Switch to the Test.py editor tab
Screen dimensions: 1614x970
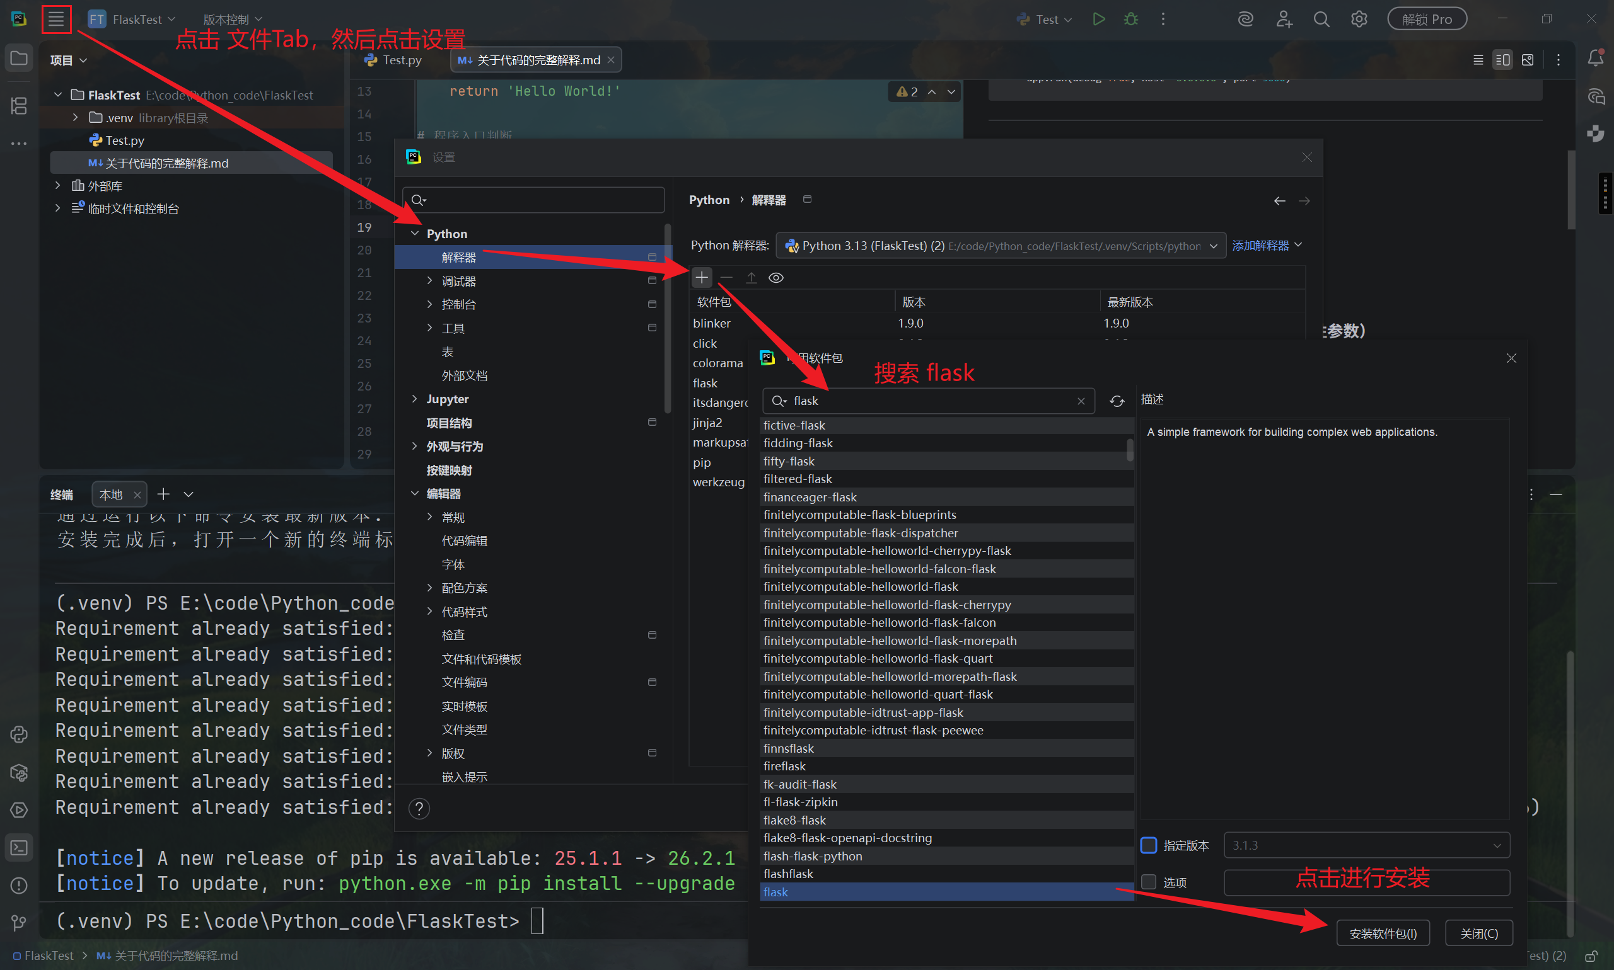394,60
